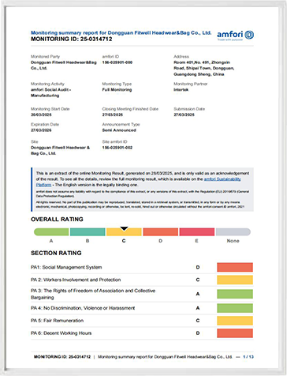Click the MONITORING ID 25-0314712 heading
Screen dimensions: 287x376
[x=72, y=39]
